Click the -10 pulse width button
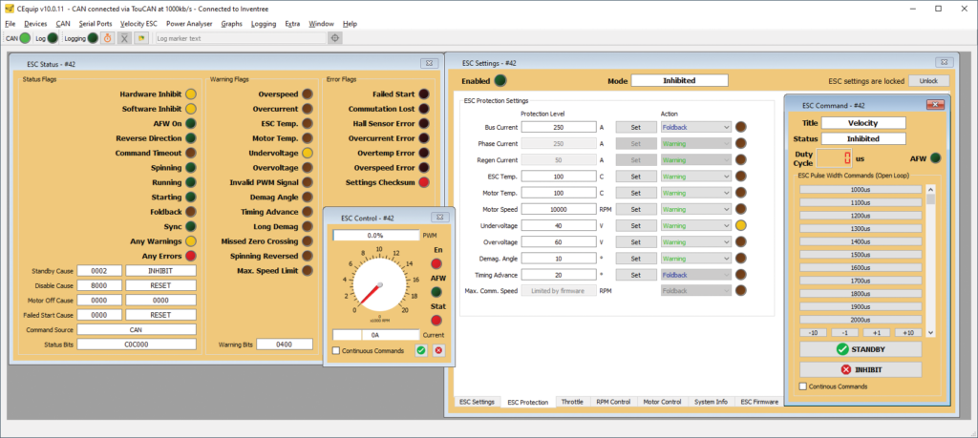 813,333
